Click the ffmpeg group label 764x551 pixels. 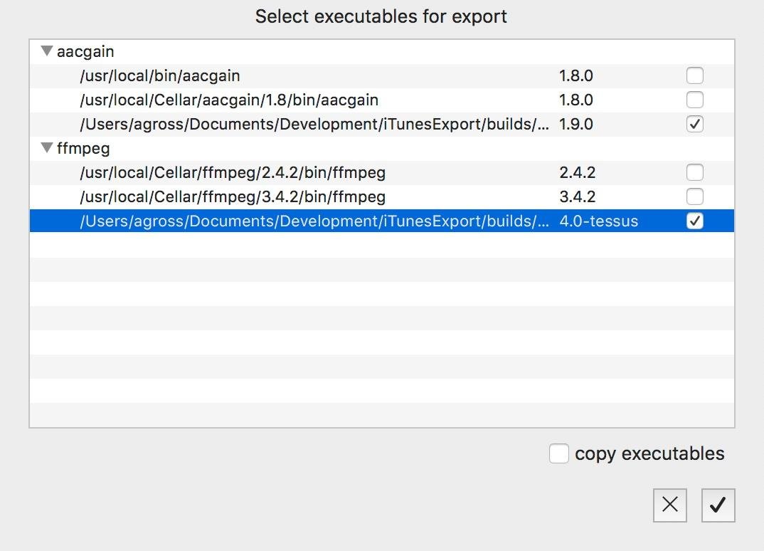click(83, 148)
